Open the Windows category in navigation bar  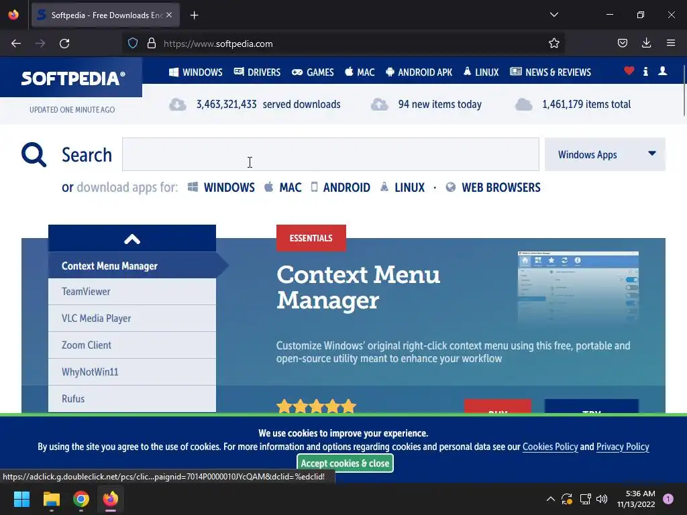tap(196, 72)
